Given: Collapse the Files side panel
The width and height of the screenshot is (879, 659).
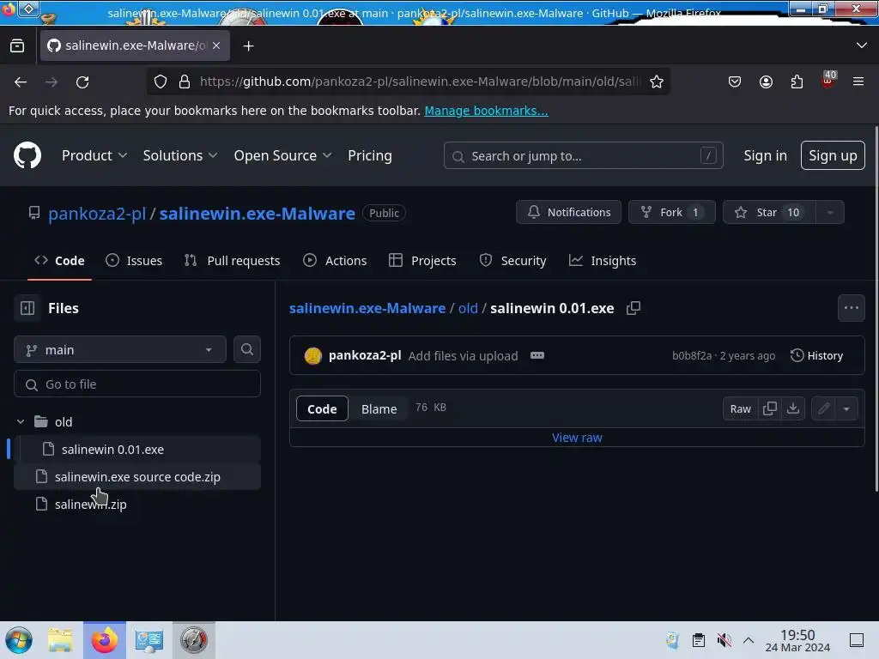Looking at the screenshot, I should (27, 308).
